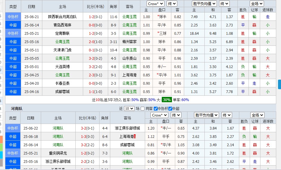
Task: Open the 胜平负均值 dropdown in the 河南队 section
Action: (x=207, y=115)
